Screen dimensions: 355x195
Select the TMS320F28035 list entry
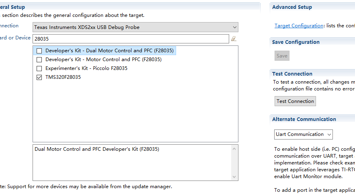(x=63, y=77)
